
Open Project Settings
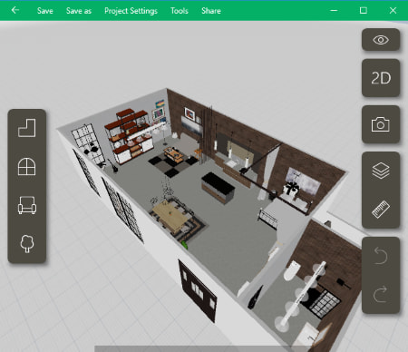pos(131,11)
